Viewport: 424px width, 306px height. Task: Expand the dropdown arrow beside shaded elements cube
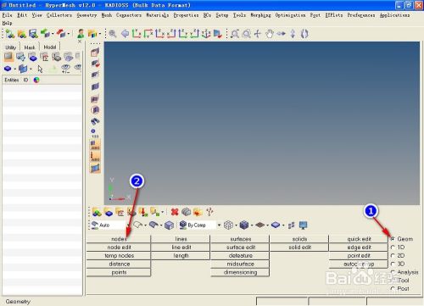(252, 225)
